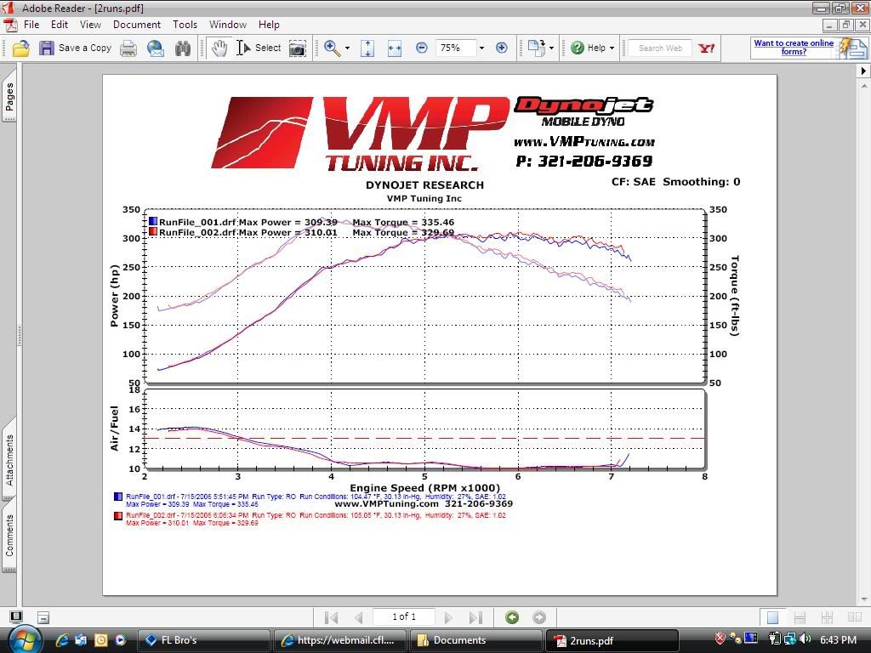This screenshot has height=653, width=871.
Task: Click the vertical scrollbar up arrow
Action: [x=864, y=86]
